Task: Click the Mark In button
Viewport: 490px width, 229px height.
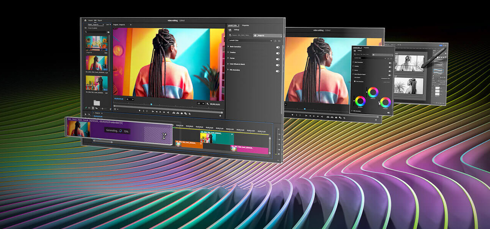Action: (143, 111)
